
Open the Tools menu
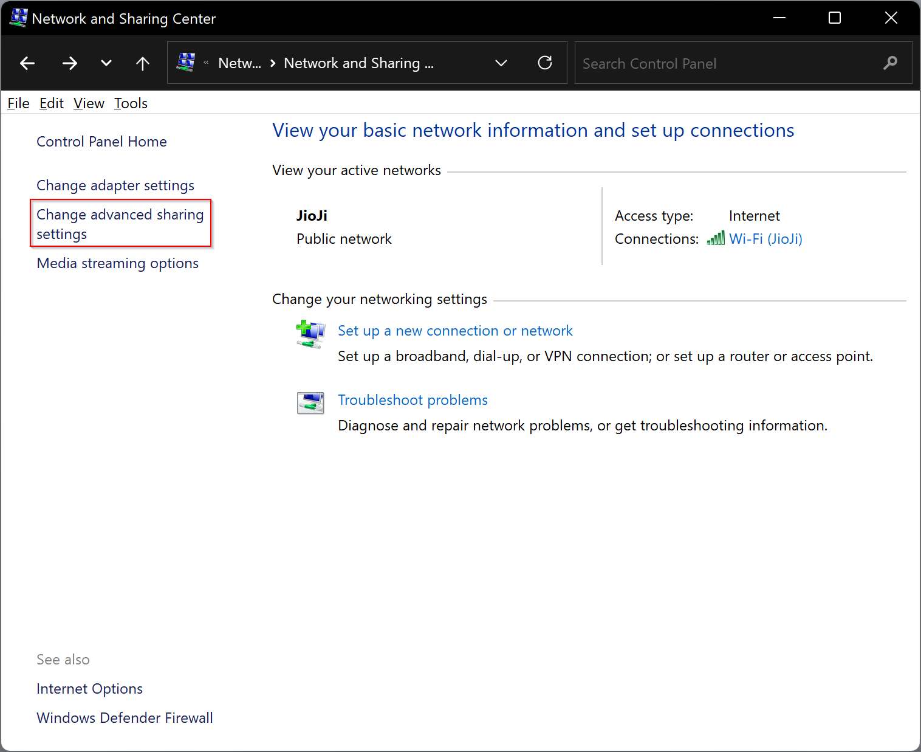(x=131, y=103)
